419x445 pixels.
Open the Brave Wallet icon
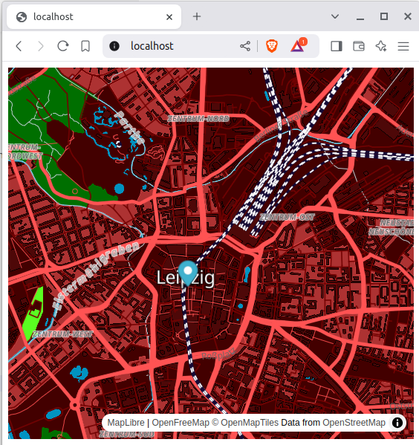tap(359, 46)
